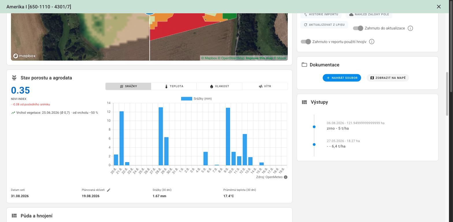Click output entry '- - 6,4 t/ha'
453x222 pixels.
click(x=336, y=146)
